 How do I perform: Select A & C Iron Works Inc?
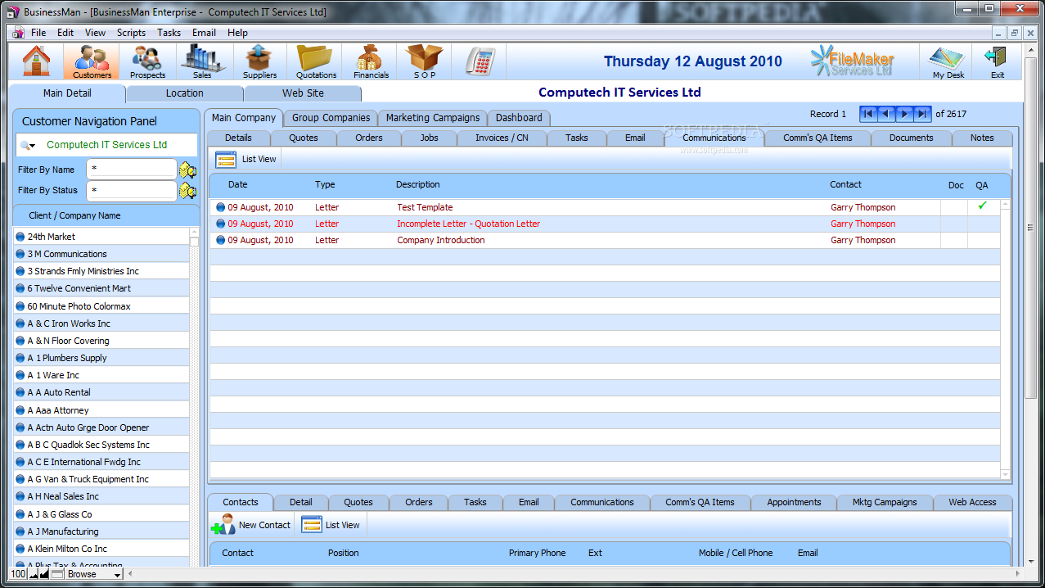coord(69,323)
